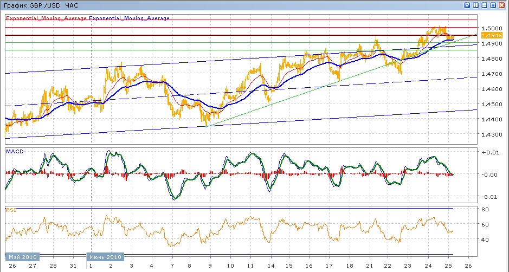Click the 80 level on RSI scale
Screen dimensions: 509x272
click(485, 209)
